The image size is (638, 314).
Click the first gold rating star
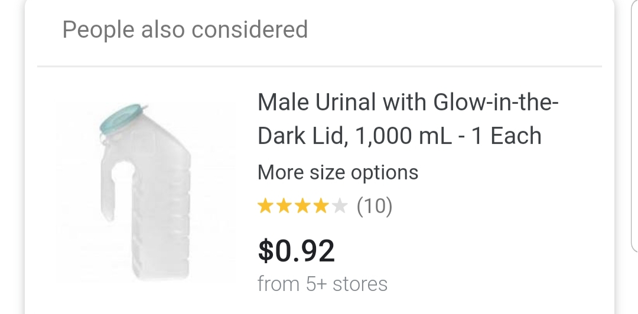pyautogui.click(x=266, y=206)
